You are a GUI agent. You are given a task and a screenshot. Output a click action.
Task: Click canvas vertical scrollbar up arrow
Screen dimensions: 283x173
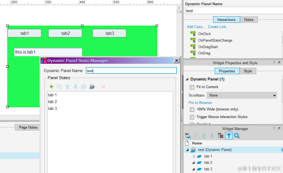coord(179,8)
